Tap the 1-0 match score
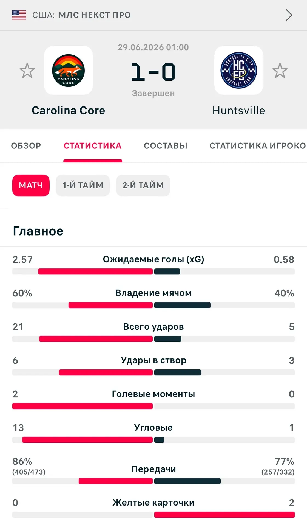Viewport: 307px width, 527px height. tap(153, 72)
